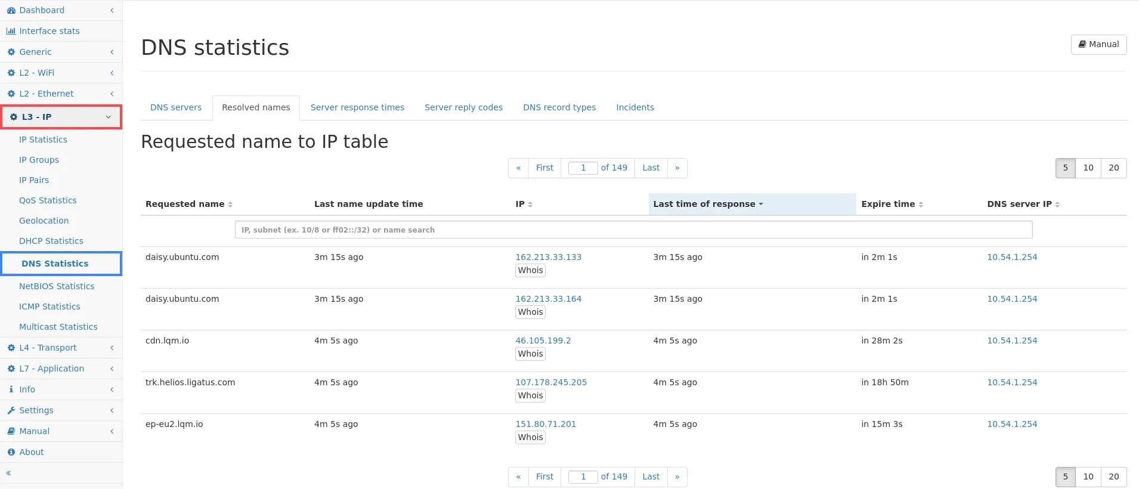
Task: Set page size to 20 rows at top
Action: click(1113, 168)
